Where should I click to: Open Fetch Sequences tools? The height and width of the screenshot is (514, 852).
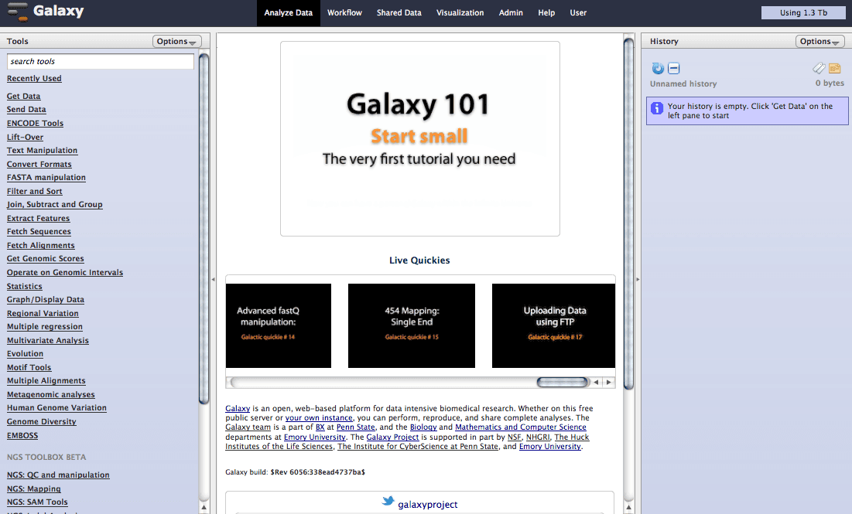39,232
